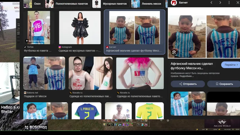Click the Подробнее copyright link
The width and height of the screenshot is (240, 135).
tap(187, 76)
